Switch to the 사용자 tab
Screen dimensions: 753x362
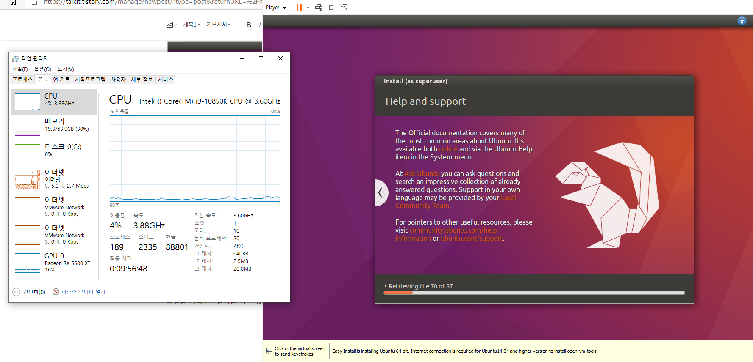point(118,80)
